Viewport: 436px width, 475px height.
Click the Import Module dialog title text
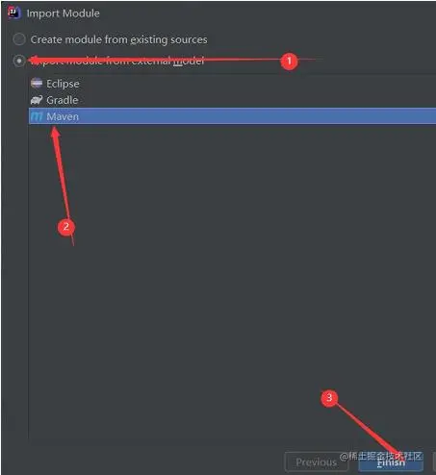point(63,13)
